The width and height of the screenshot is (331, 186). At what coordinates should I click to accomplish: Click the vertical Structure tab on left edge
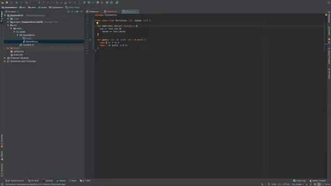[x=2, y=170]
